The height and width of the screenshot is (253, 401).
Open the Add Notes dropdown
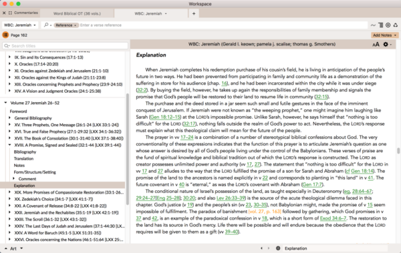tap(384, 35)
